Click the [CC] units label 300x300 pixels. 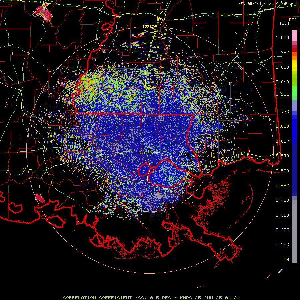pos(285,23)
